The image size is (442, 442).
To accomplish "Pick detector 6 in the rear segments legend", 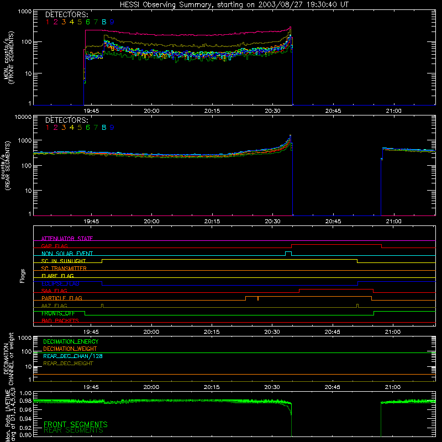I will 88,128.
